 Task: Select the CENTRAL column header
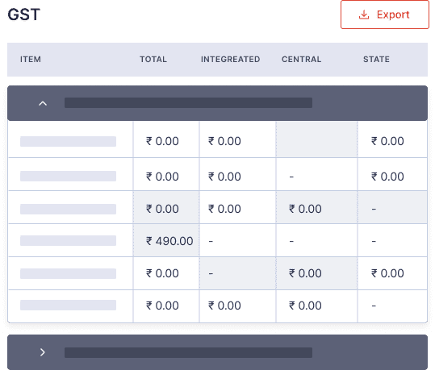click(301, 60)
